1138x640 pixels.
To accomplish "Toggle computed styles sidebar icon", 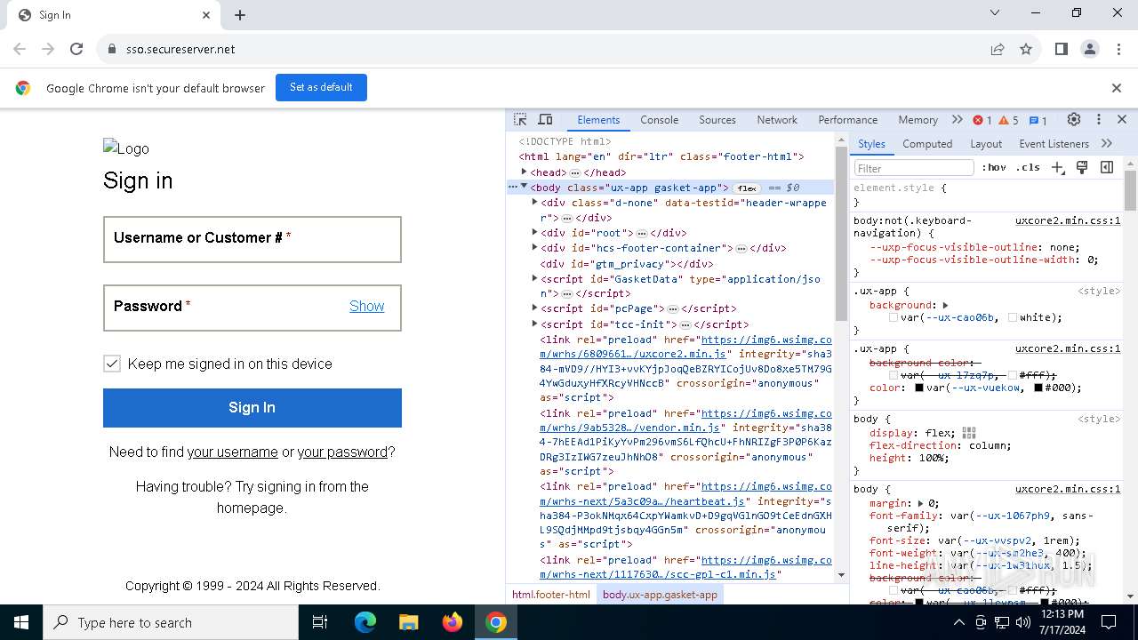I will click(1107, 167).
